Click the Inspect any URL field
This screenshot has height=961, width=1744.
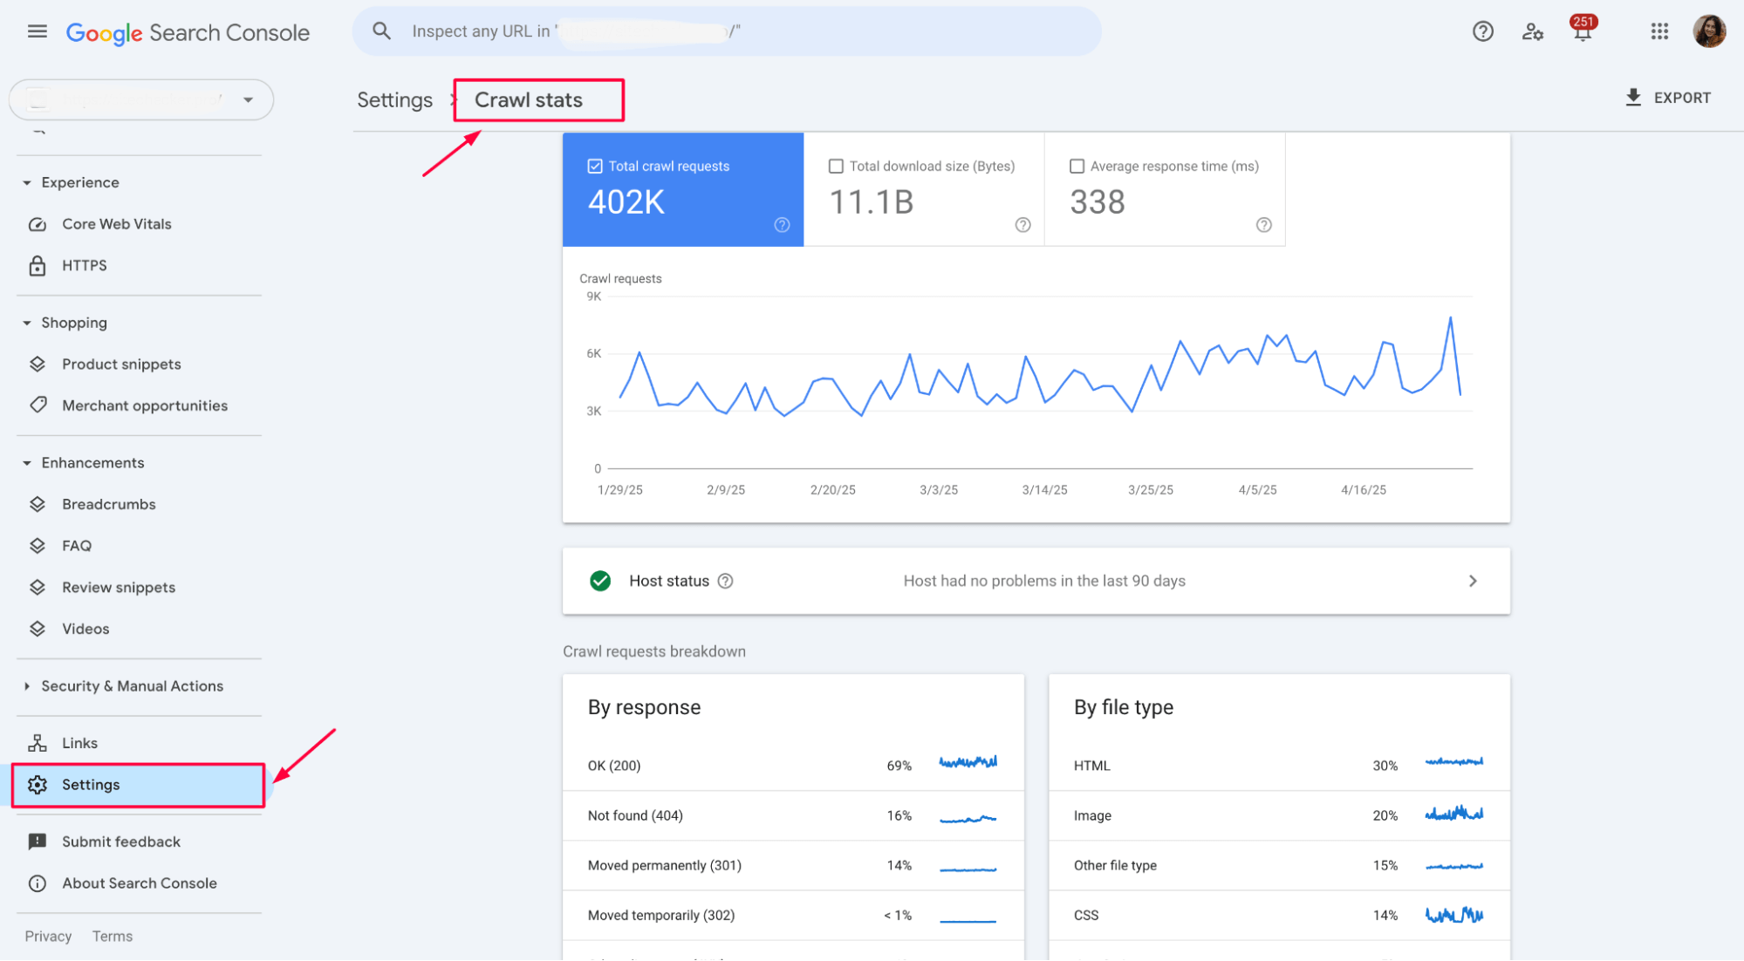point(727,31)
